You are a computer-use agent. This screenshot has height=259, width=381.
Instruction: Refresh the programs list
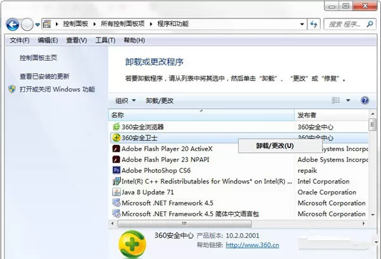point(314,24)
